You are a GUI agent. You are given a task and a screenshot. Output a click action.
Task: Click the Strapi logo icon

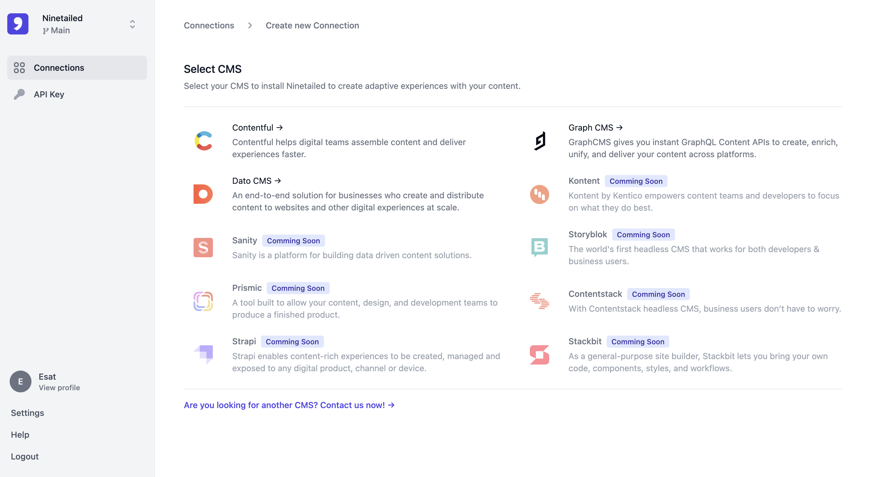point(203,355)
